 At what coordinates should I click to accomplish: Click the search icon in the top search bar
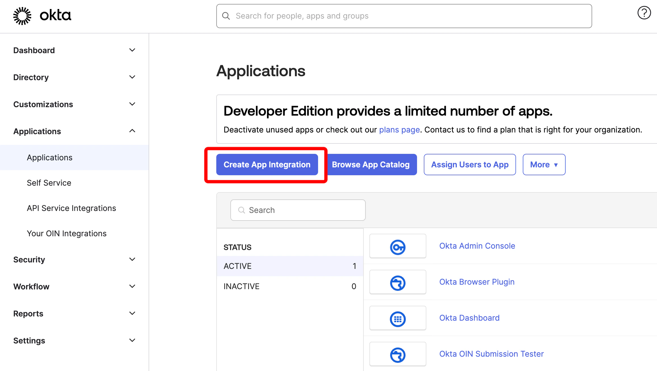pyautogui.click(x=226, y=16)
